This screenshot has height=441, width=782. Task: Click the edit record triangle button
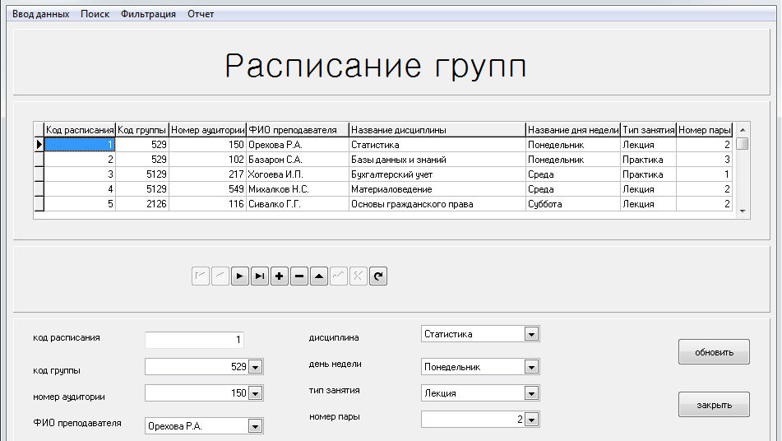(319, 276)
